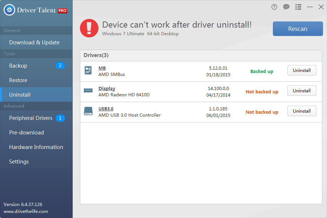Uninstall the AMD USB 3.0 Host Controller driver
This screenshot has width=327, height=218.
(x=302, y=111)
